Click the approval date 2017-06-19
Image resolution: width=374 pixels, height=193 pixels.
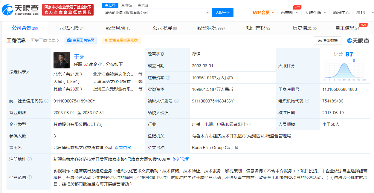pos(333,113)
